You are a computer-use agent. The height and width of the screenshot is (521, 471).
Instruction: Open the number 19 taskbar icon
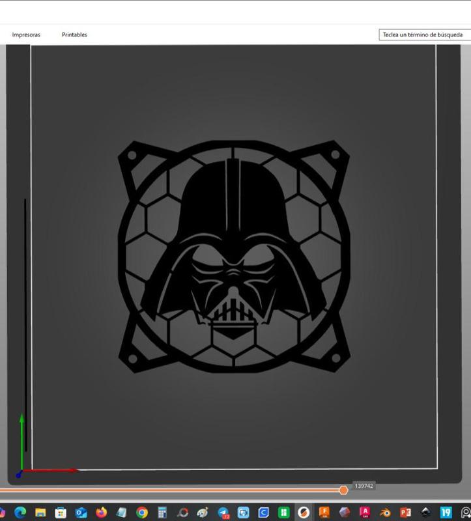[446, 513]
